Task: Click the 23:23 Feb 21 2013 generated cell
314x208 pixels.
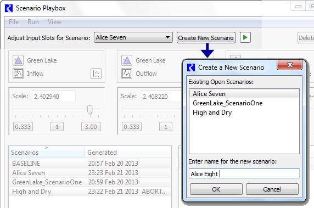Action: click(x=113, y=173)
